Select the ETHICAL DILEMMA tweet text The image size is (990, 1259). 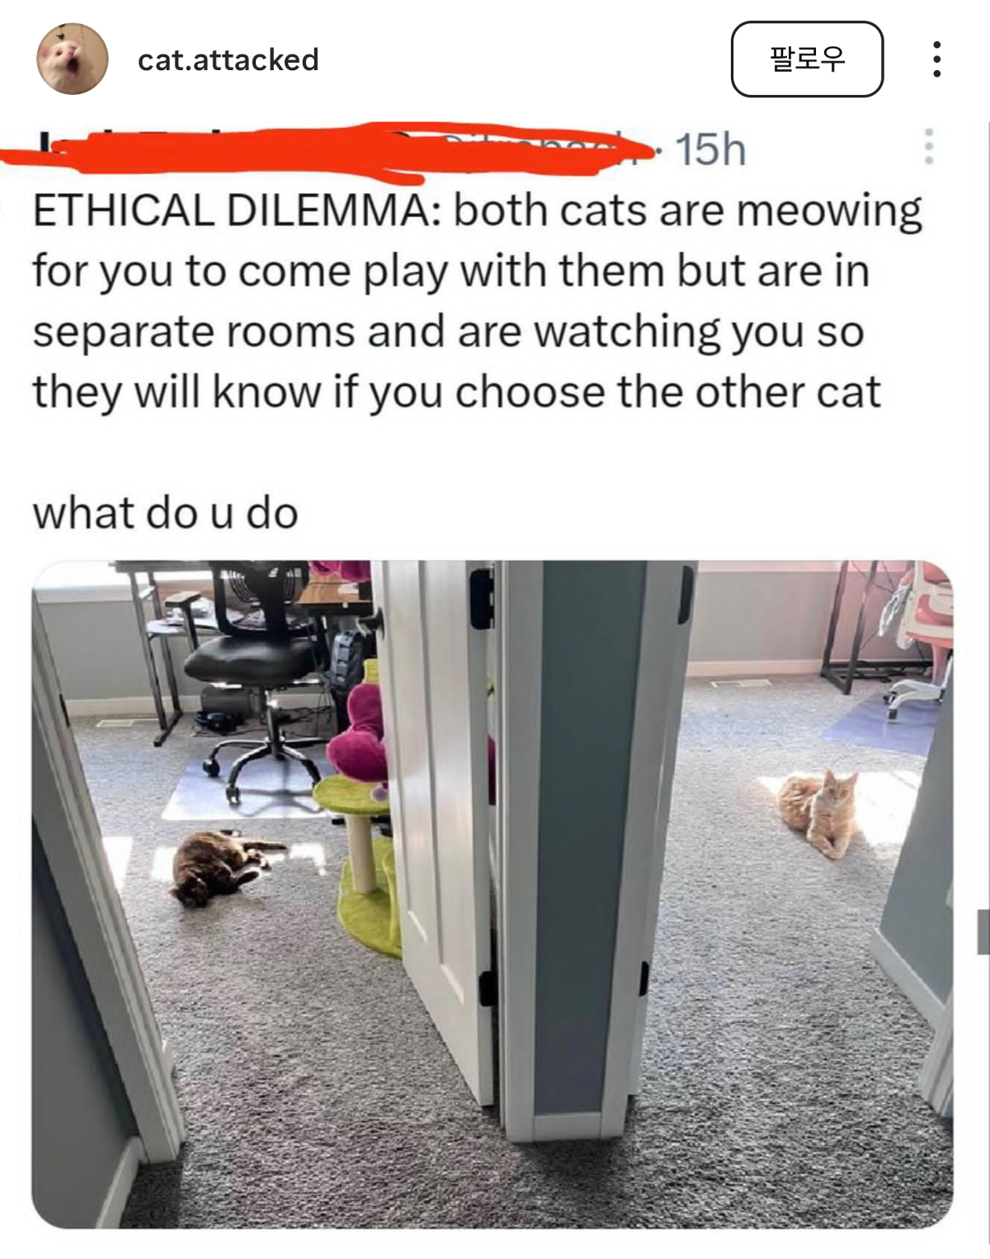pos(477,301)
